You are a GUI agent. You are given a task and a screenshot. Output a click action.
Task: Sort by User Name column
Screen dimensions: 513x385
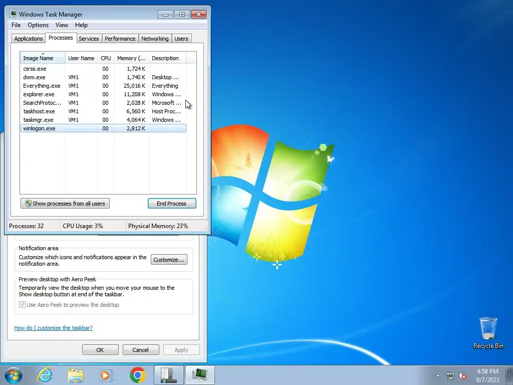coord(81,58)
